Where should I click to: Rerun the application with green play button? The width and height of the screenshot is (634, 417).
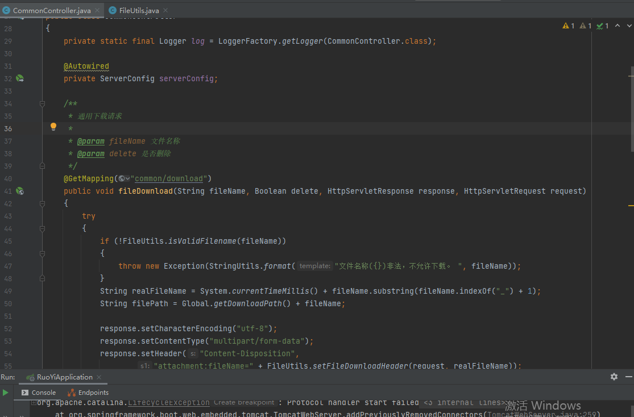coord(5,393)
